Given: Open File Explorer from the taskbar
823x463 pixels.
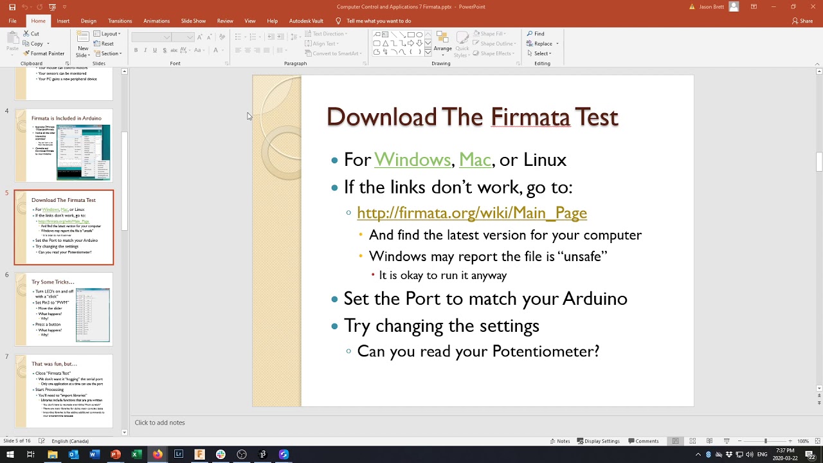Looking at the screenshot, I should click(53, 455).
